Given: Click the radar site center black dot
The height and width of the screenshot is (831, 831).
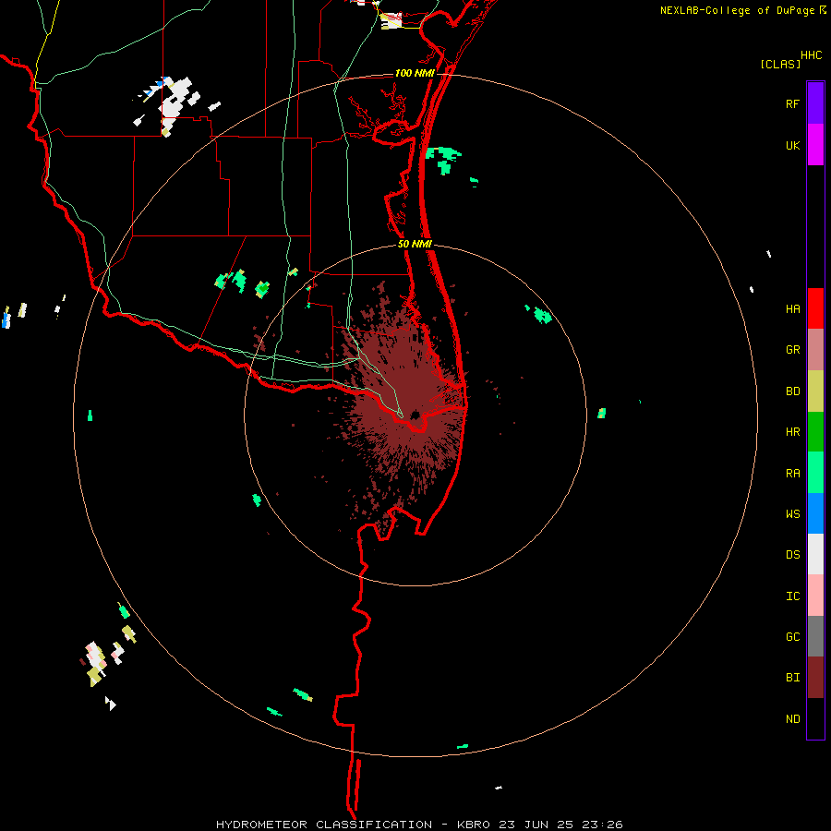Looking at the screenshot, I should coord(415,415).
